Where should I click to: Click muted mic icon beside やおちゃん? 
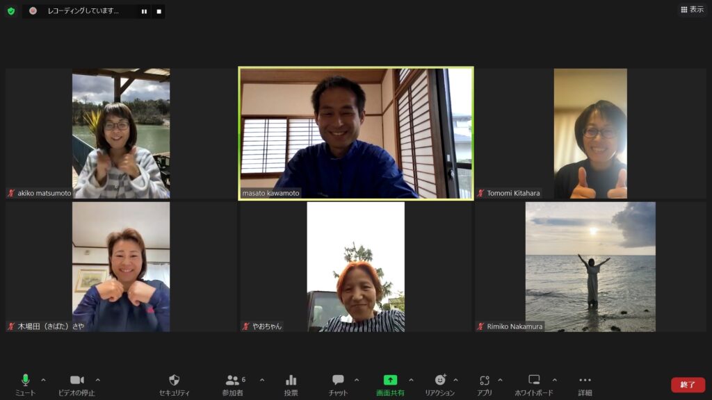(246, 326)
